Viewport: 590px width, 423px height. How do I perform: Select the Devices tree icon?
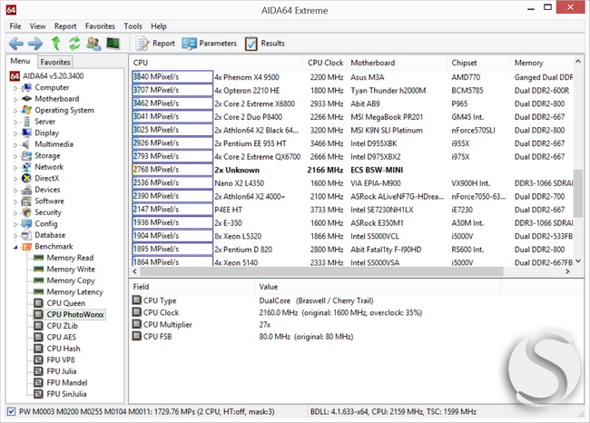[x=26, y=190]
